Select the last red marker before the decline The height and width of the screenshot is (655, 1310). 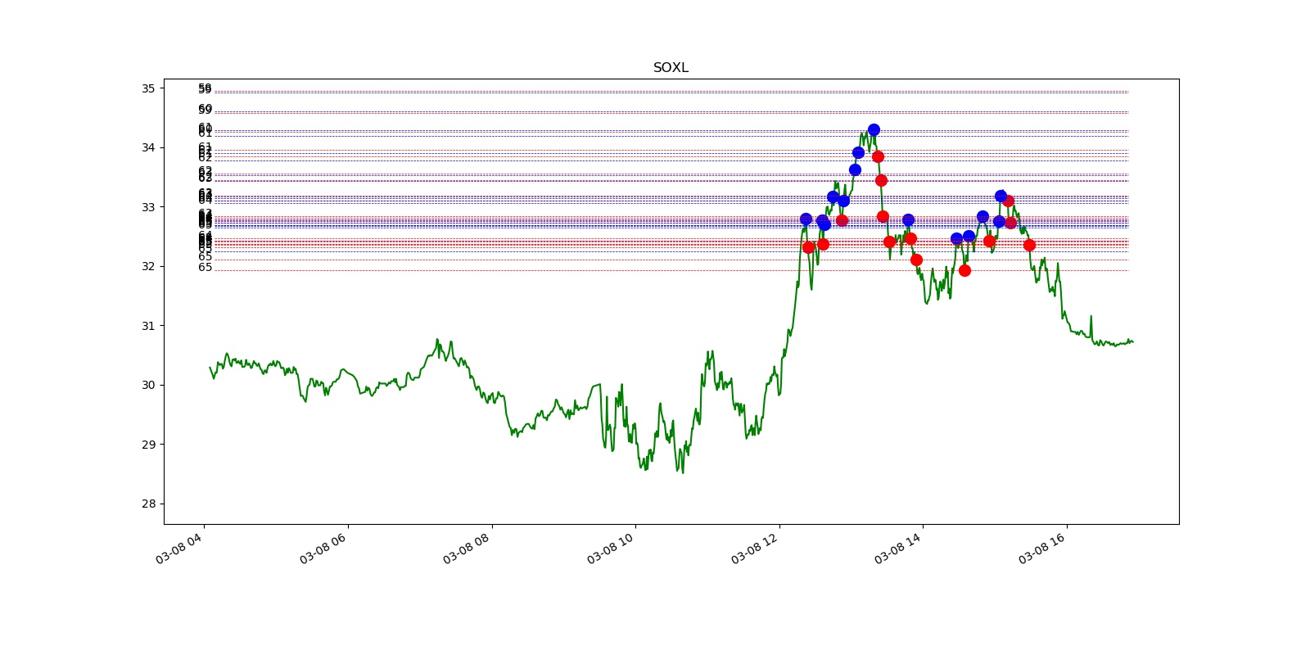(1029, 245)
